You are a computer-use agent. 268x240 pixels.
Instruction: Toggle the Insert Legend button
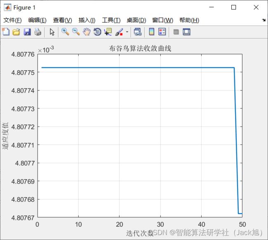162,32
